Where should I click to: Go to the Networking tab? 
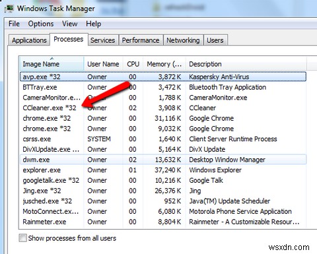click(183, 40)
